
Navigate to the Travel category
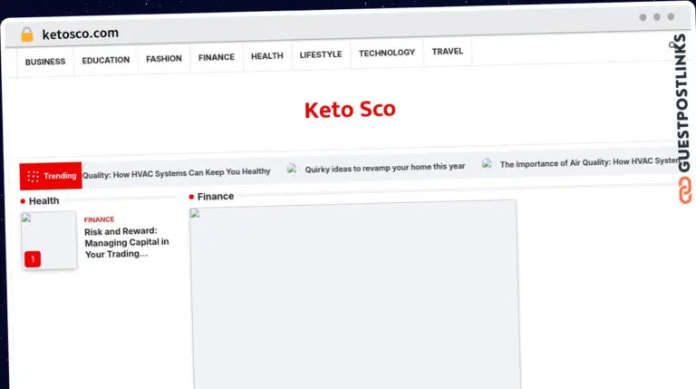pos(448,52)
